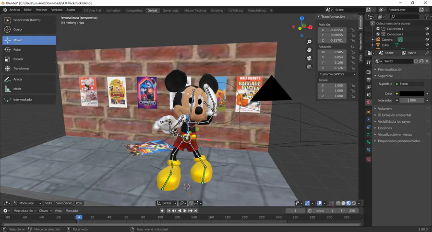This screenshot has height=232, width=432.
Task: Pick the Escalar tool
Action: click(29, 59)
